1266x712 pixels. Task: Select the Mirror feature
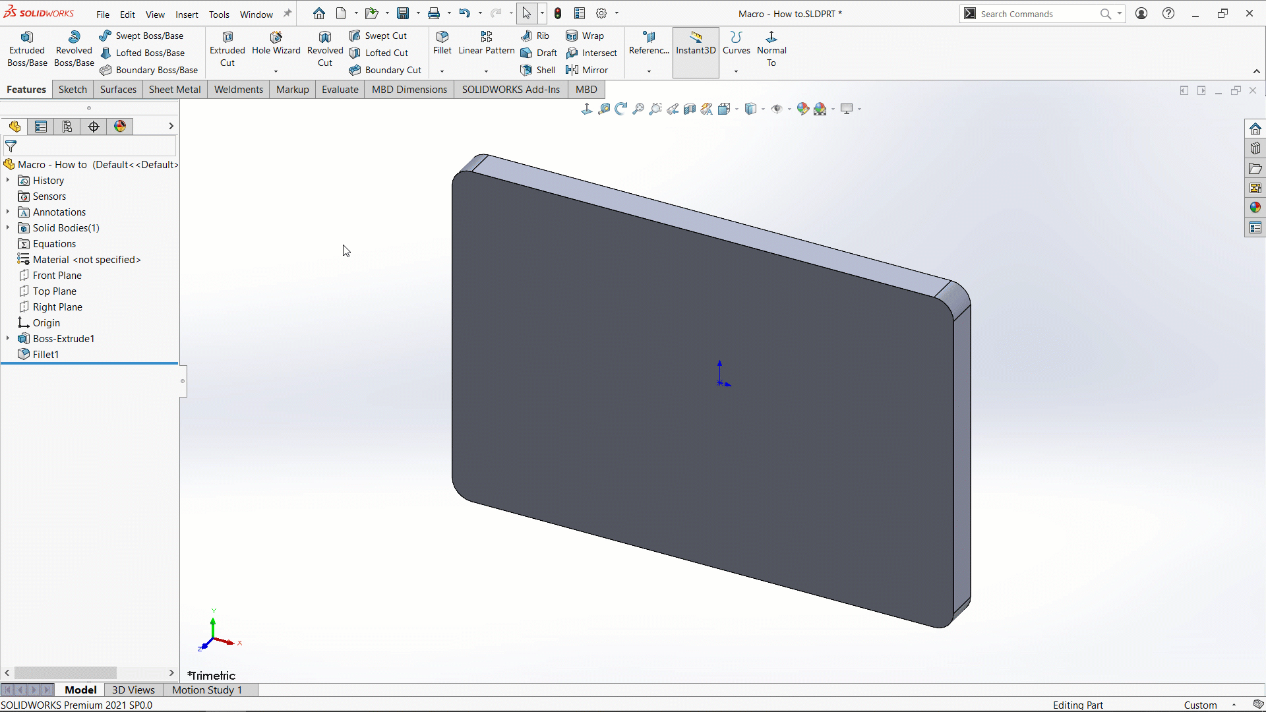pos(587,70)
